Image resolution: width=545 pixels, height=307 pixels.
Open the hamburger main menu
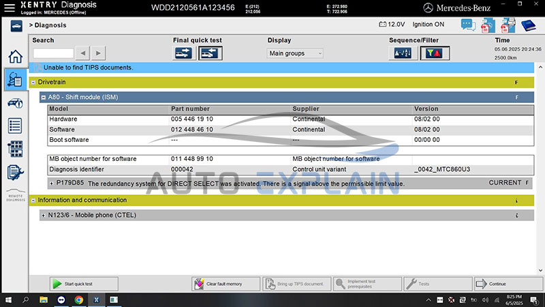click(9, 8)
